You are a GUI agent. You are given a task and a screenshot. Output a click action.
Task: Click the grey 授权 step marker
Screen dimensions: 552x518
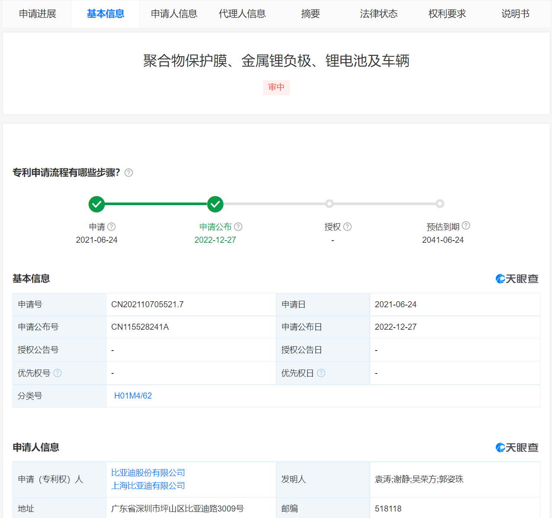pyautogui.click(x=330, y=204)
